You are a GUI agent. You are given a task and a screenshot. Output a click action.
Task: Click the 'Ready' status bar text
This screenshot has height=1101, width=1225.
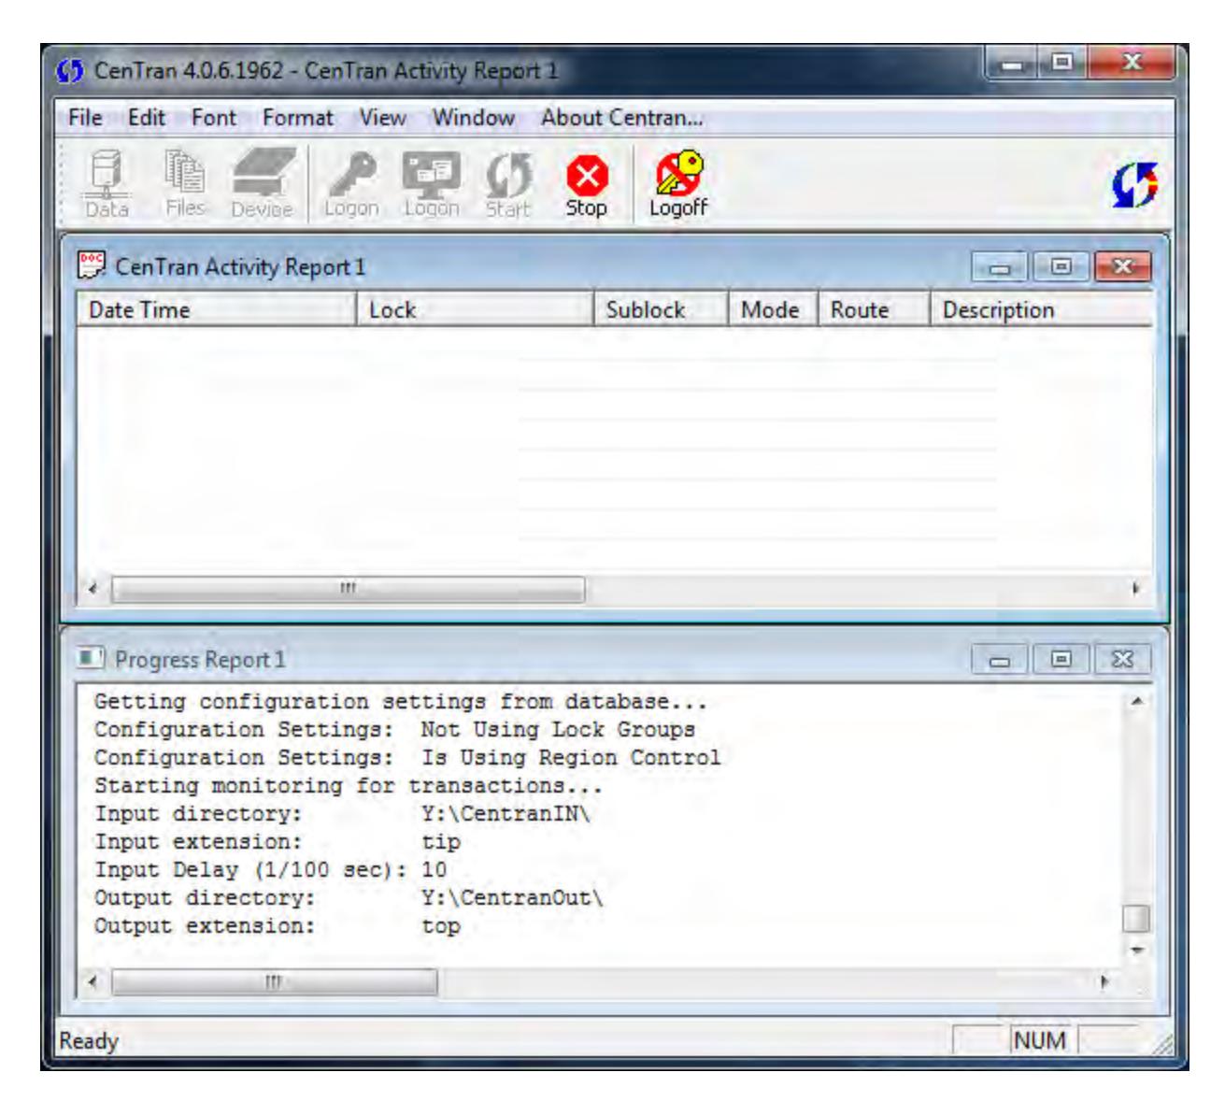coord(89,1040)
